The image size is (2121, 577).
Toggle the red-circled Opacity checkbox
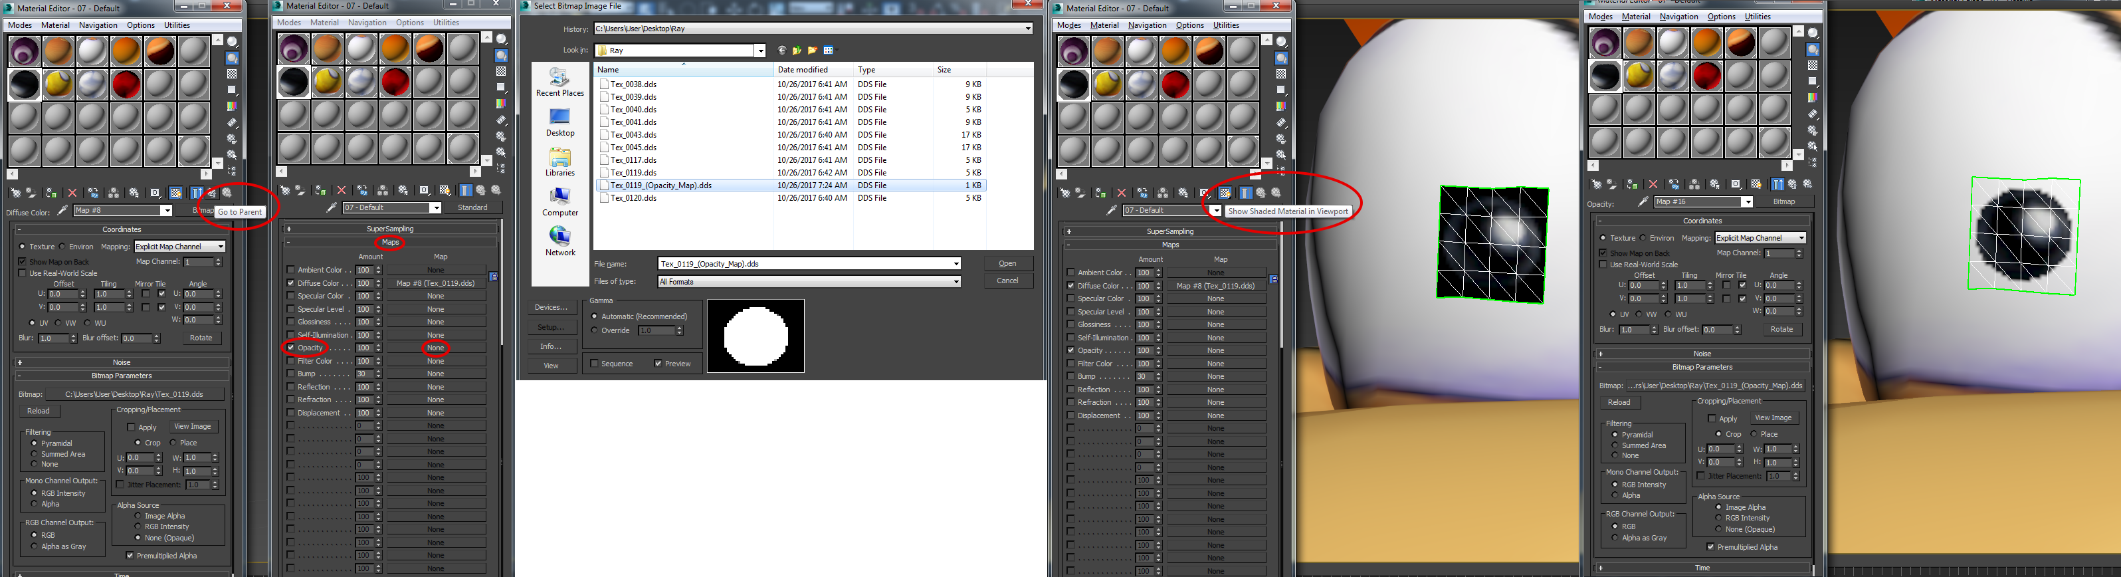(290, 348)
